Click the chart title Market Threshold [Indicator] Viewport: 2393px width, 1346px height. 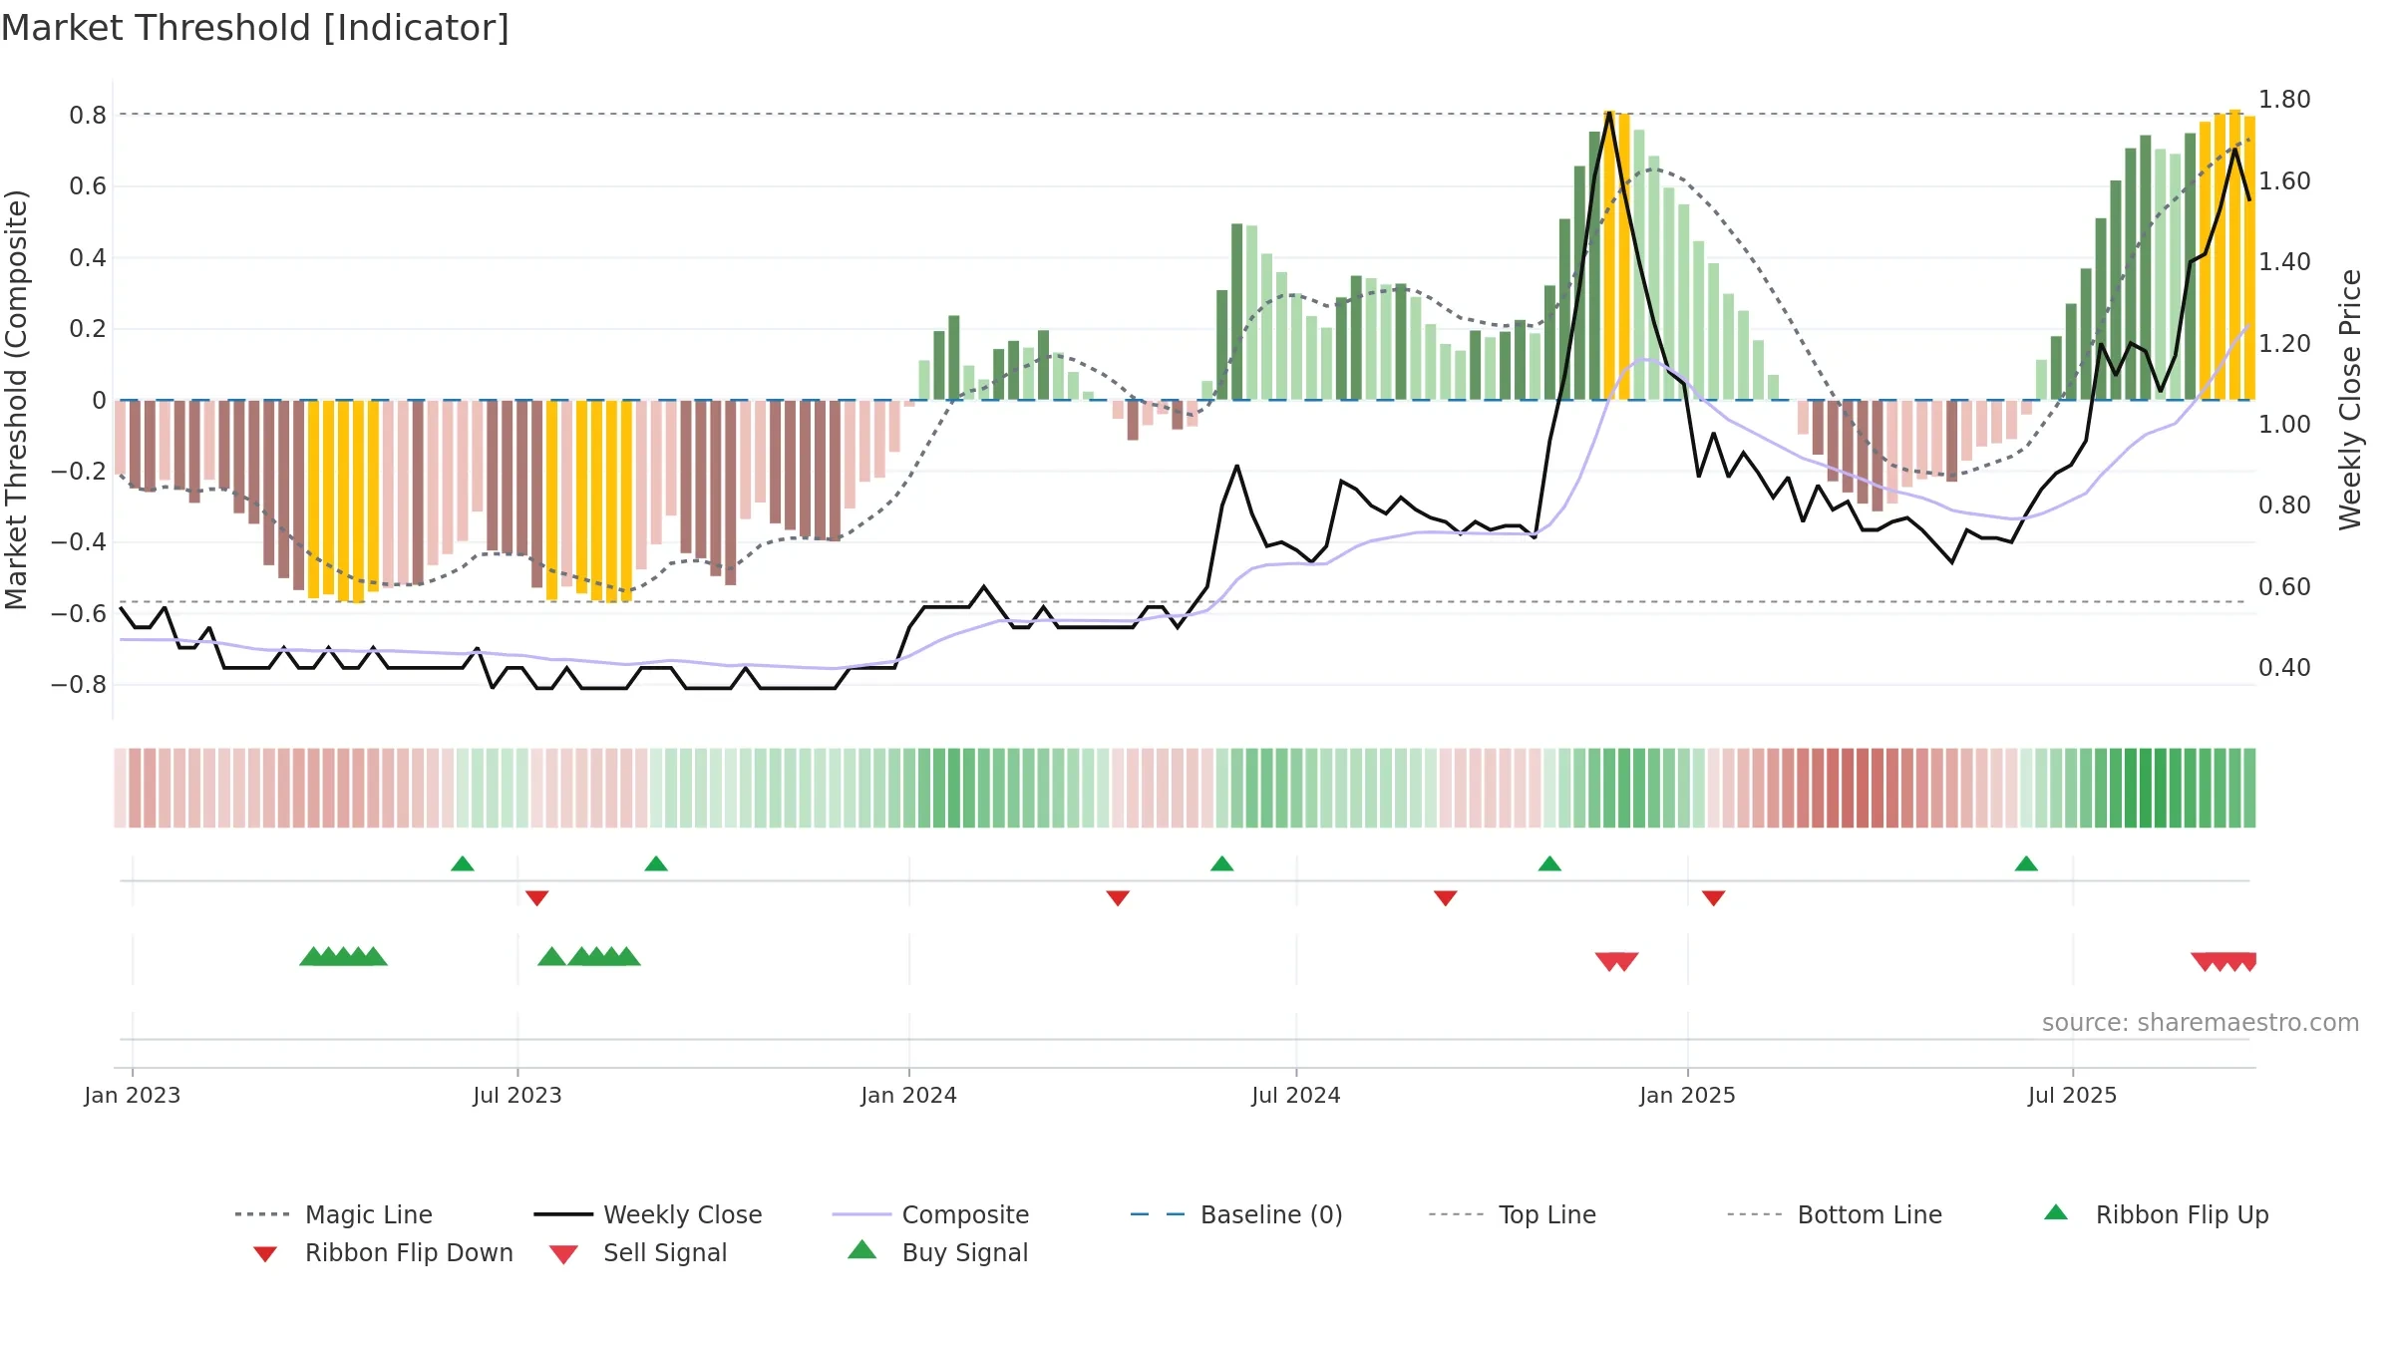click(x=255, y=28)
